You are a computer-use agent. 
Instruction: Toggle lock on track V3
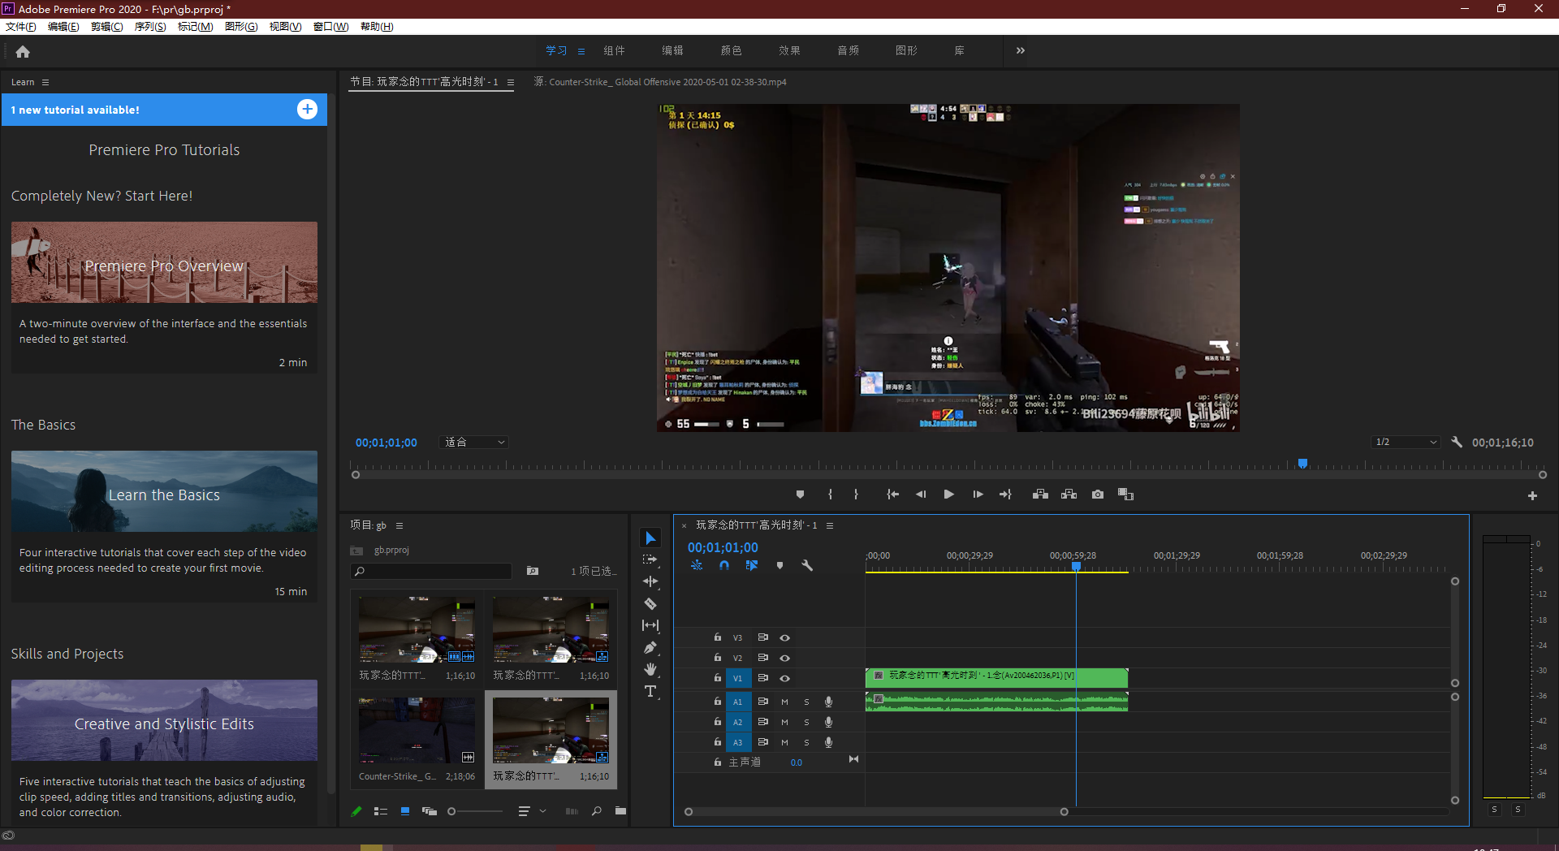[x=718, y=637]
